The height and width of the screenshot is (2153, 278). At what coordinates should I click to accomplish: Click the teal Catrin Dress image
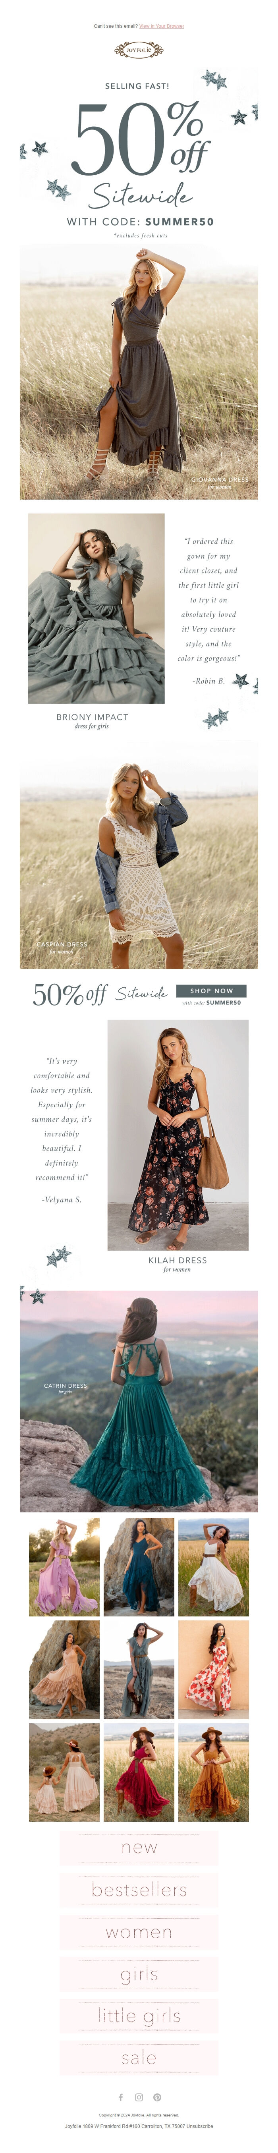coord(139,1401)
